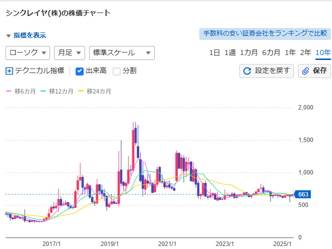Select the 1カ月 range tab

[x=248, y=52]
